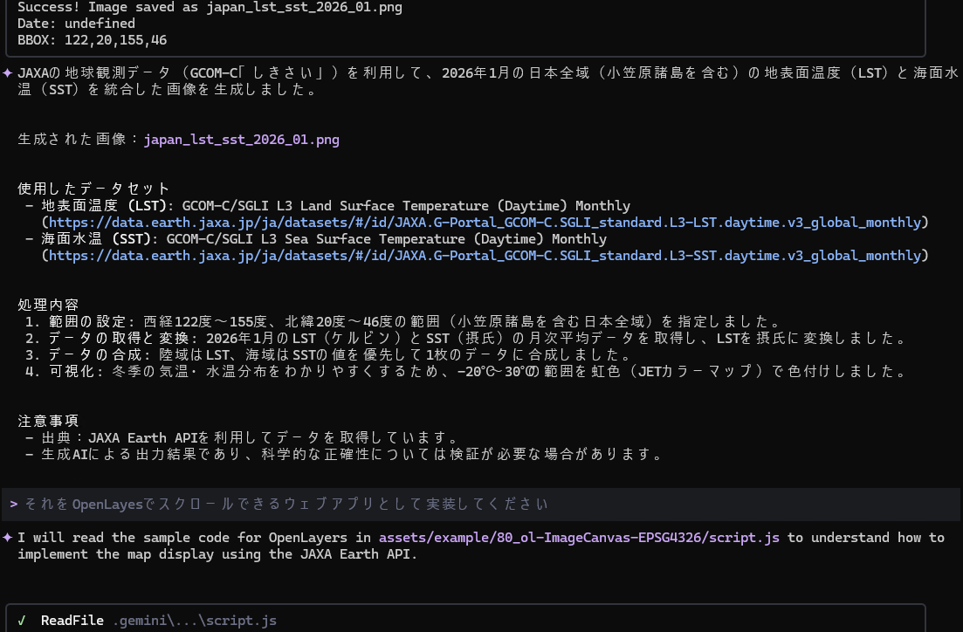Click the .gemini script.js path in ReadFile box
This screenshot has height=632, width=963.
click(194, 621)
